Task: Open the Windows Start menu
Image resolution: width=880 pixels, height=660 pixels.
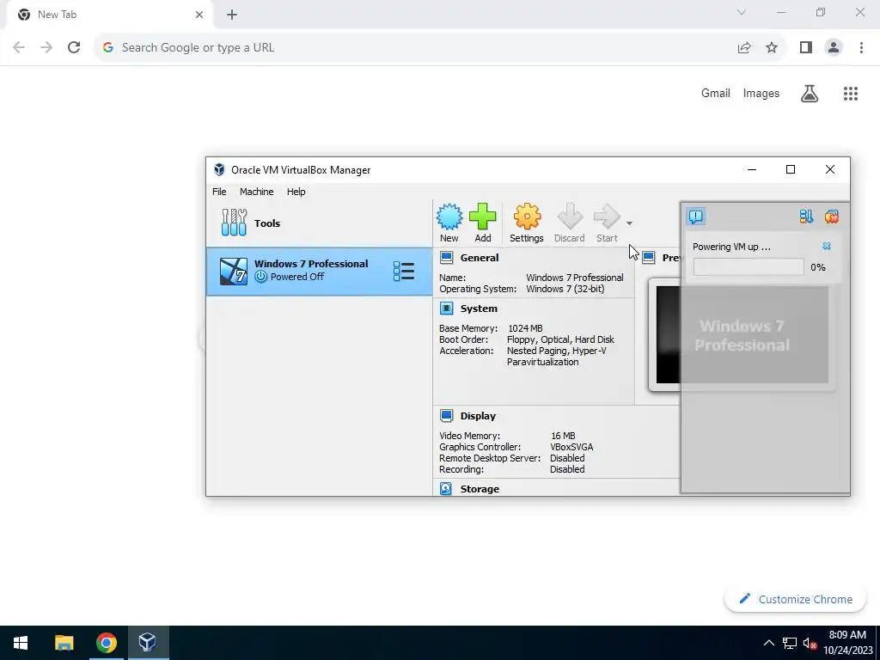Action: [21, 643]
